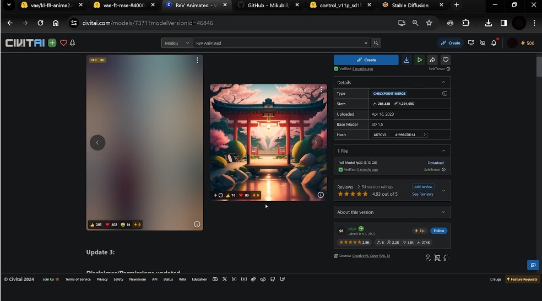The image size is (542, 301).
Task: Click the monitor icon in Civitai header
Action: coord(471,43)
